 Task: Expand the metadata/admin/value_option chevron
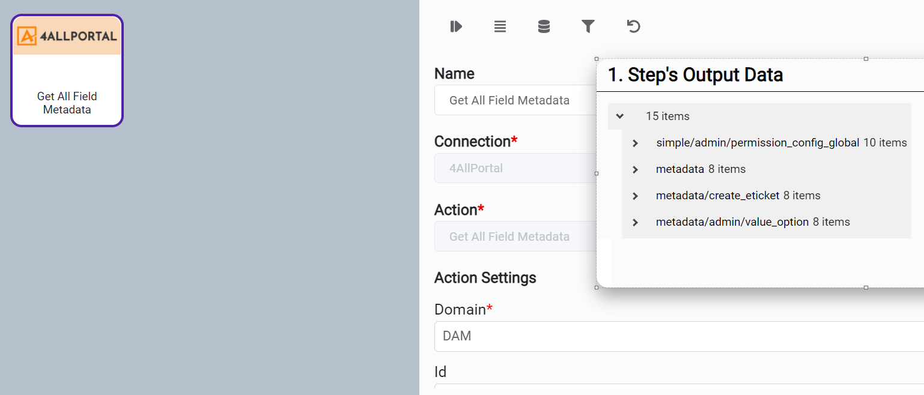click(635, 223)
